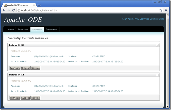Click the scrollbar up arrow
This screenshot has height=110, width=171.
coord(168,15)
